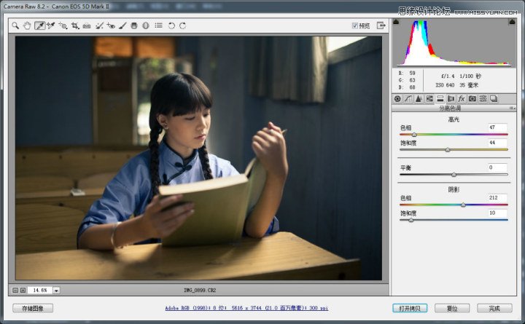Viewport: 525px width, 324px height.
Task: Click the 完成 done button
Action: [494, 308]
